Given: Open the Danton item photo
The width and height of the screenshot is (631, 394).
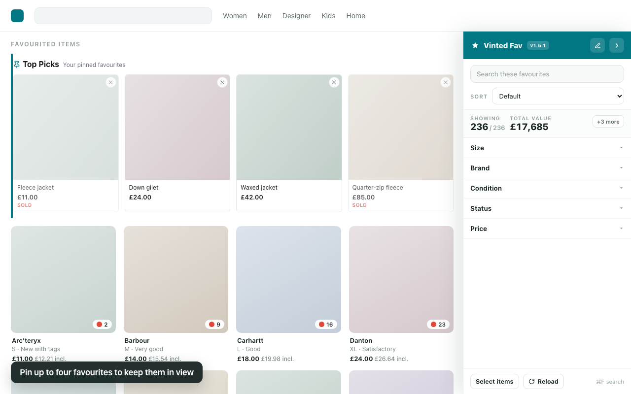Looking at the screenshot, I should click(401, 279).
